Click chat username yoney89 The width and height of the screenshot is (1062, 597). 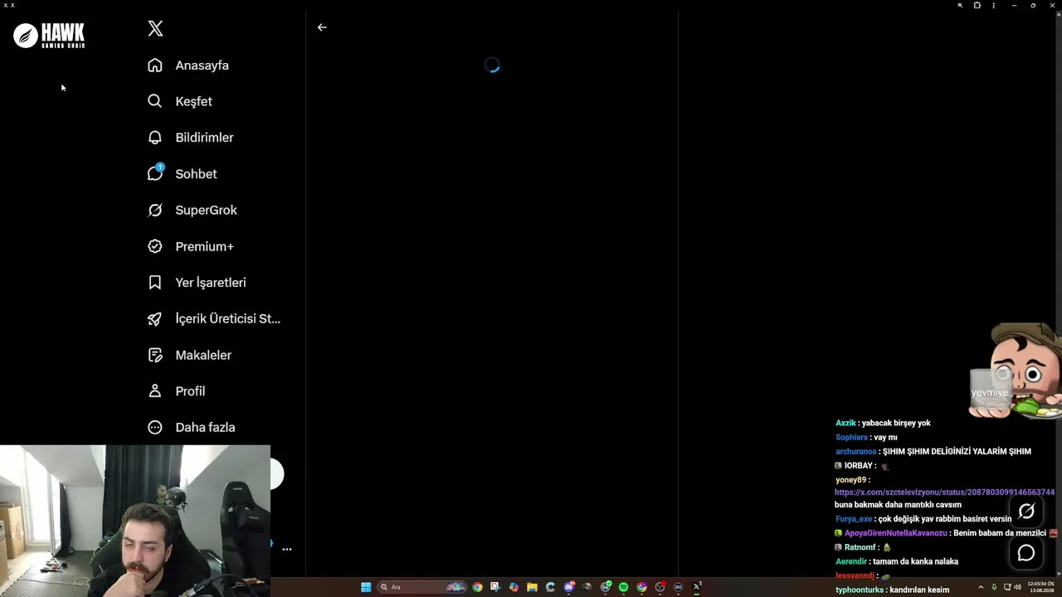(850, 479)
